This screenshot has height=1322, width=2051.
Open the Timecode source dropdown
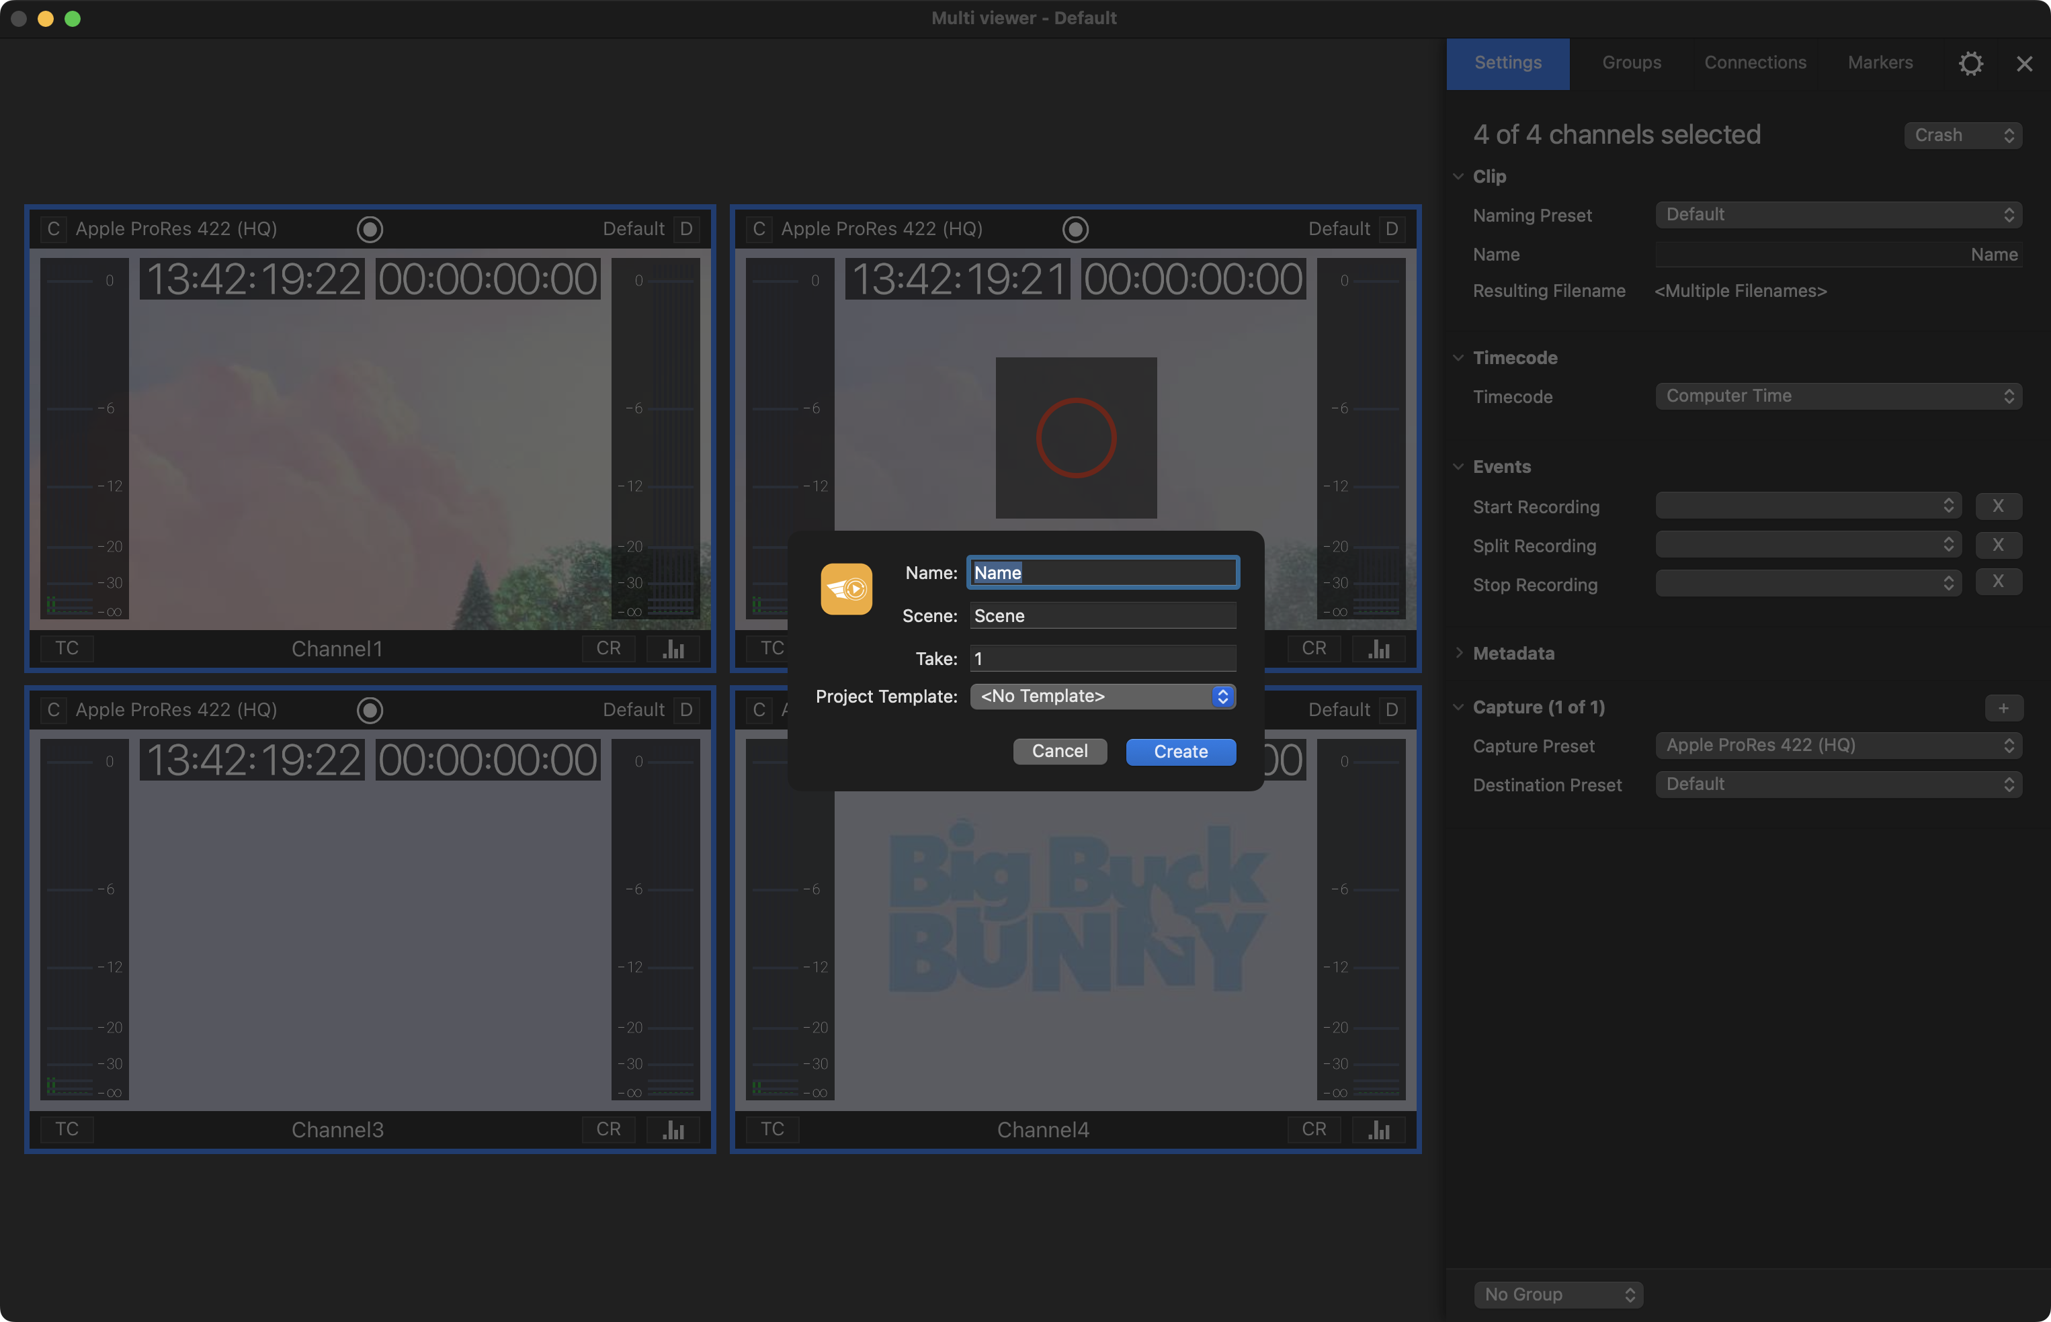pyautogui.click(x=1839, y=396)
